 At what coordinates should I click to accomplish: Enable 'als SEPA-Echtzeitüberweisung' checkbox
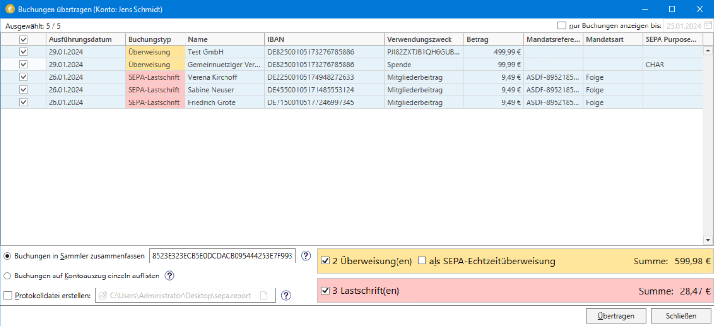click(422, 261)
